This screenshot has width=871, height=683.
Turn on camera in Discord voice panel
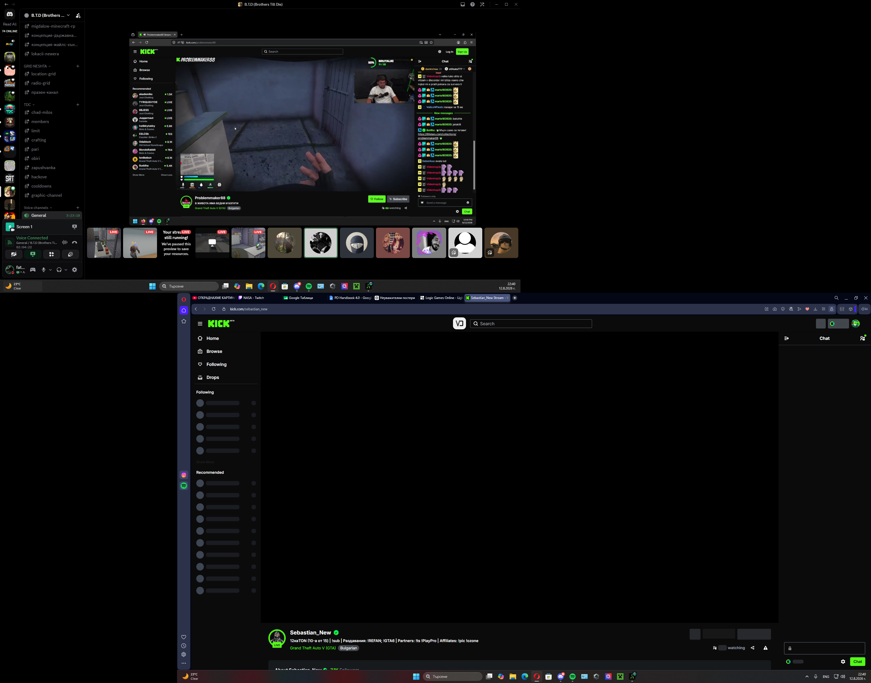point(14,254)
